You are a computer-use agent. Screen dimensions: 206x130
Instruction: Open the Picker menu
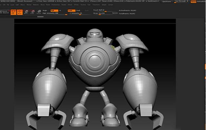[48, 5]
